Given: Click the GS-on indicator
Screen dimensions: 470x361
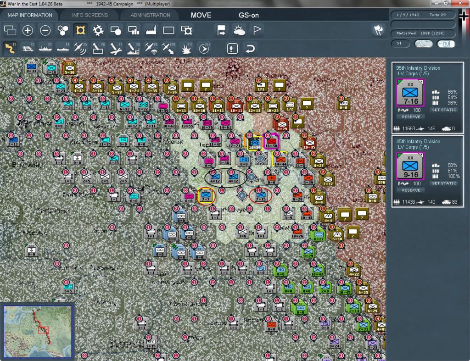Looking at the screenshot, I should pos(249,15).
